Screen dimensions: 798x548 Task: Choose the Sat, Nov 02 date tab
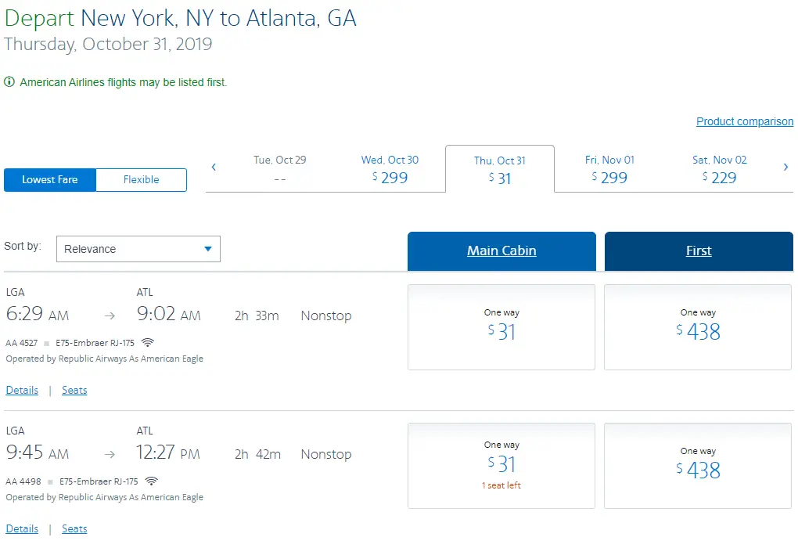pos(719,169)
